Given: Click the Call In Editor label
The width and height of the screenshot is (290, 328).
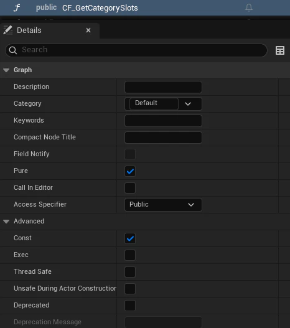Looking at the screenshot, I should [x=33, y=187].
